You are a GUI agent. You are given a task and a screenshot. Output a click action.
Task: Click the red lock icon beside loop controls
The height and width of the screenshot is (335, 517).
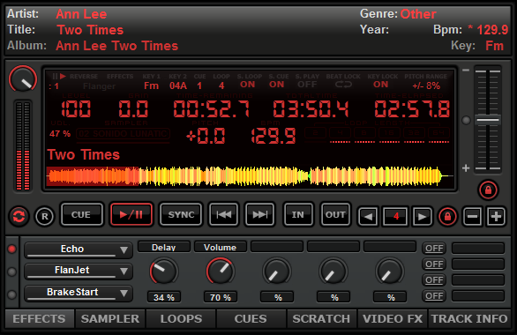447,216
